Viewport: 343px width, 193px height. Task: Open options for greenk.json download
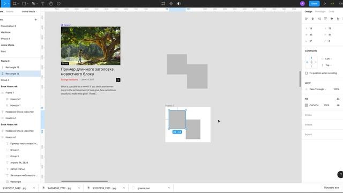pos(169,188)
